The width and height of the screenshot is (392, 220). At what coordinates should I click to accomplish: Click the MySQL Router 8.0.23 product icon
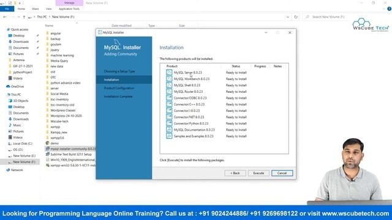point(169,92)
